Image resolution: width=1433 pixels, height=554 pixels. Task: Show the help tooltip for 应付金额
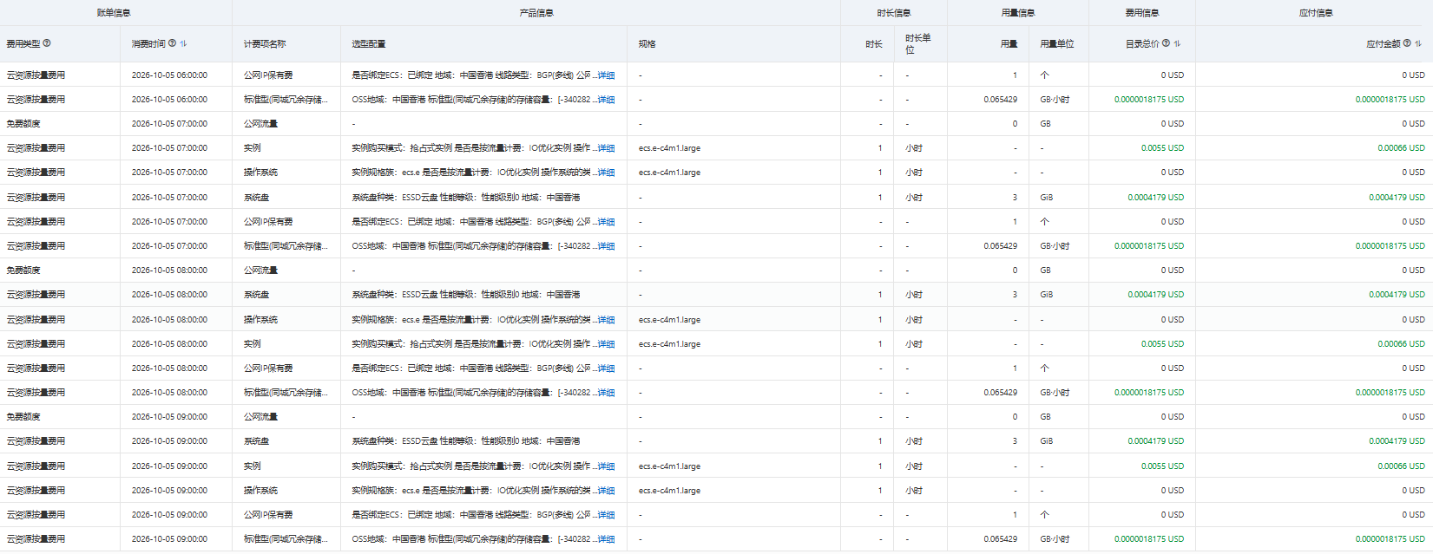click(x=1407, y=43)
